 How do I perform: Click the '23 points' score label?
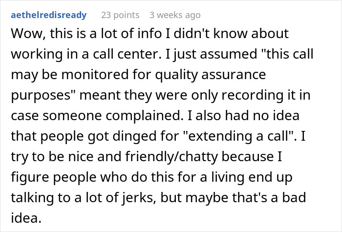coord(119,15)
